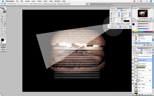Open the Normal blend mode dropdown
This screenshot has height=96, width=154.
tap(137, 50)
